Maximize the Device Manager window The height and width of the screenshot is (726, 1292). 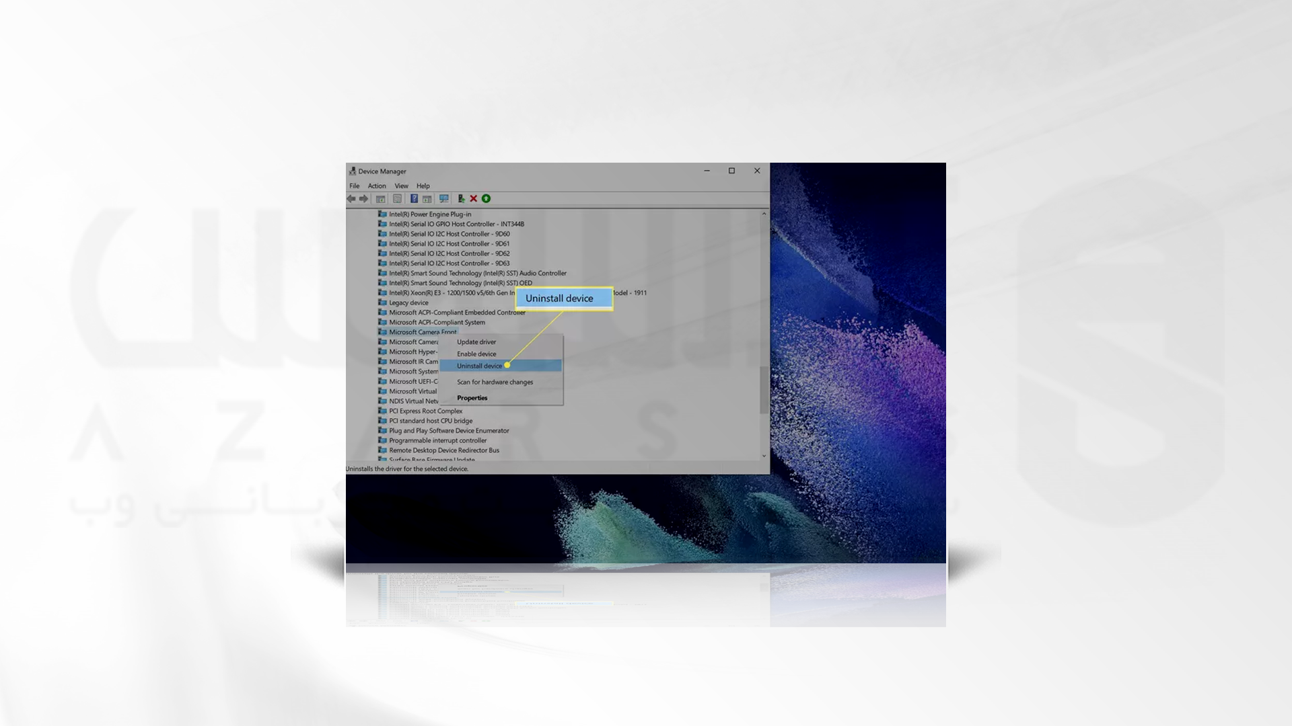click(732, 171)
